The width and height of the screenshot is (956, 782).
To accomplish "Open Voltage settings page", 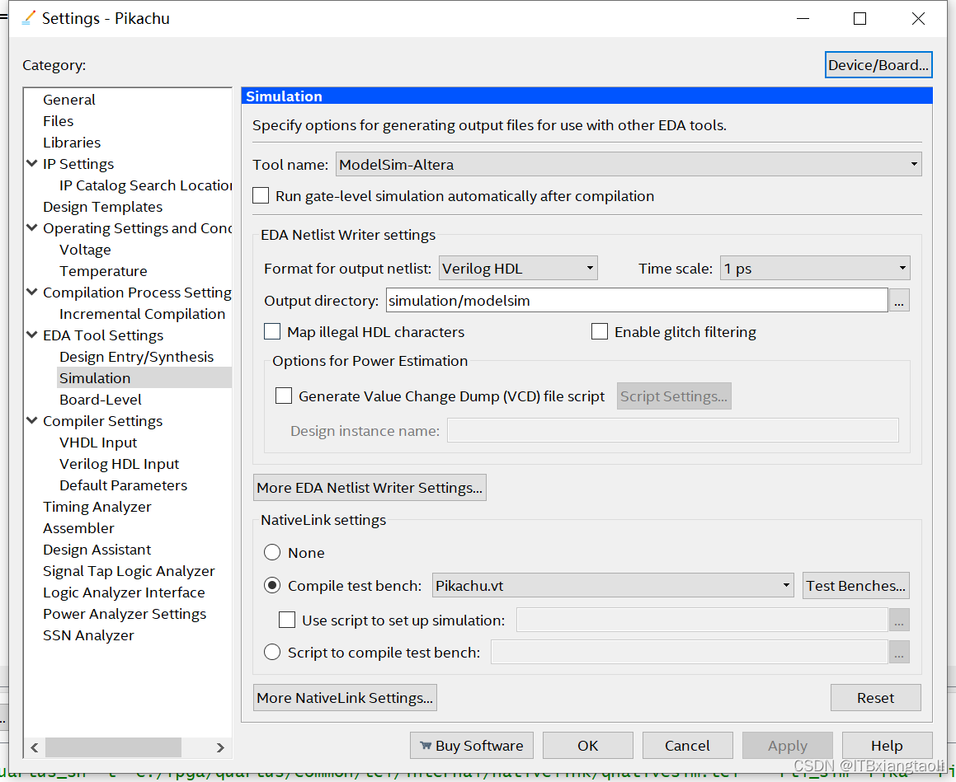I will point(85,250).
